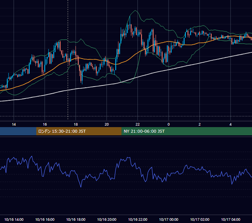Click the 10/17 00:00 date label
Image resolution: width=252 pixels, height=223 pixels.
169,219
